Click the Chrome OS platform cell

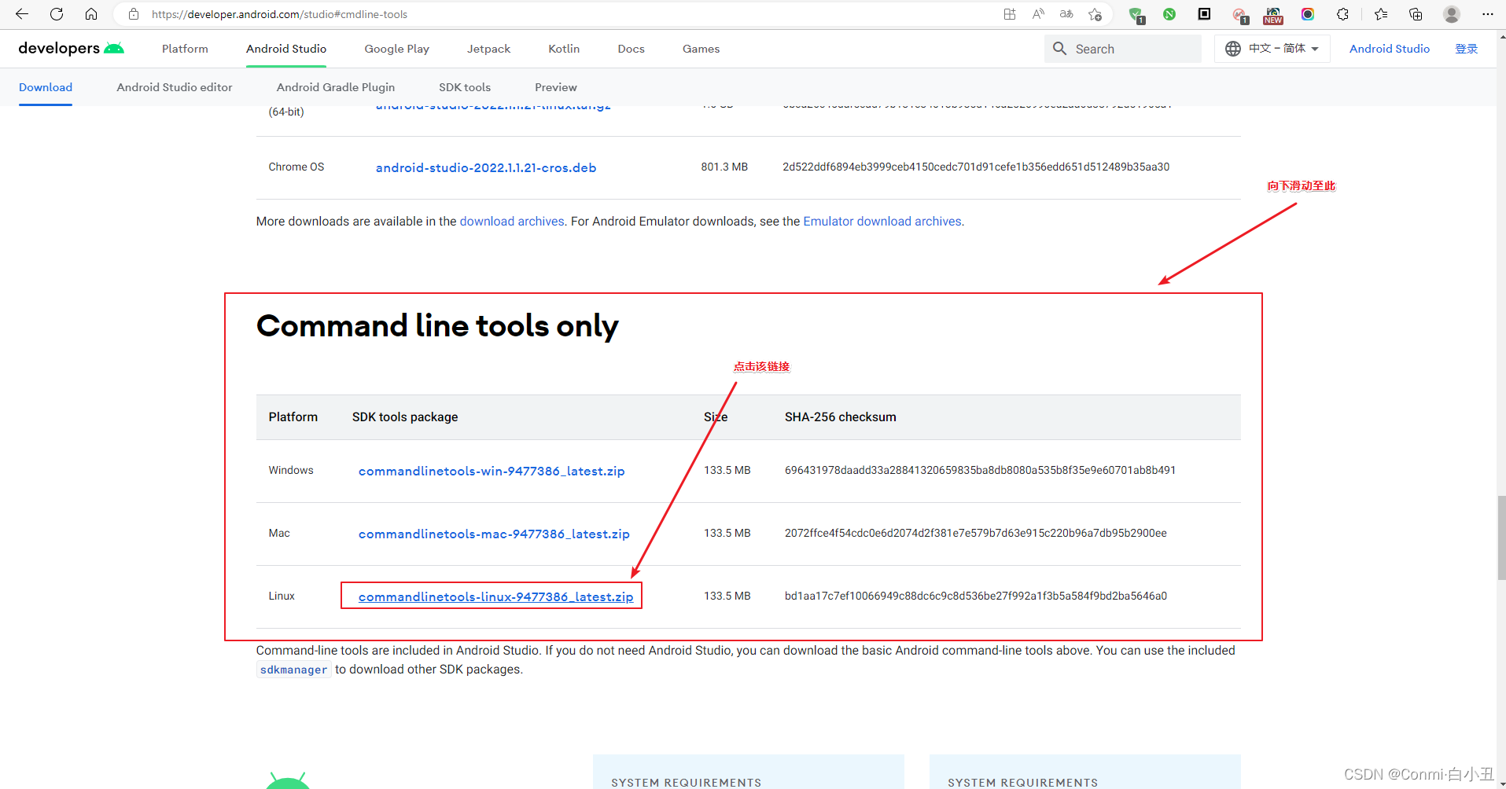pyautogui.click(x=296, y=167)
